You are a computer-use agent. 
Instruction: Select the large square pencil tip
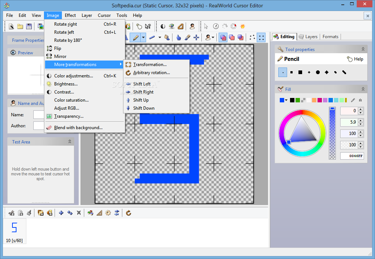pyautogui.click(x=300, y=72)
